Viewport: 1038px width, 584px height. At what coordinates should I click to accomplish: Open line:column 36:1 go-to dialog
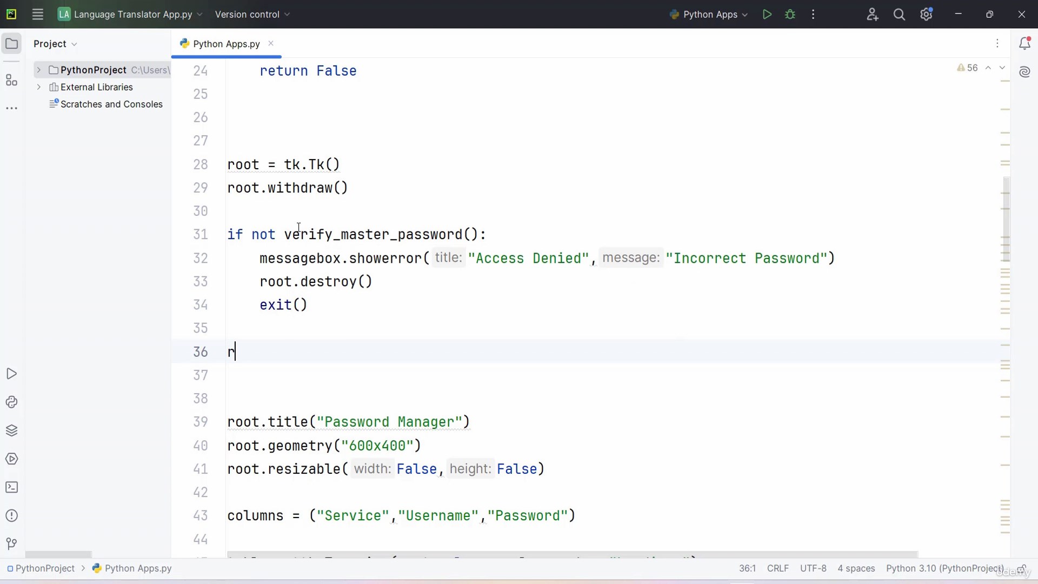tap(747, 569)
